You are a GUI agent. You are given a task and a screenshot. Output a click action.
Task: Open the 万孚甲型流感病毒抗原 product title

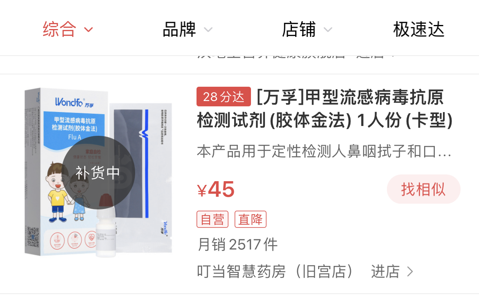click(x=324, y=109)
